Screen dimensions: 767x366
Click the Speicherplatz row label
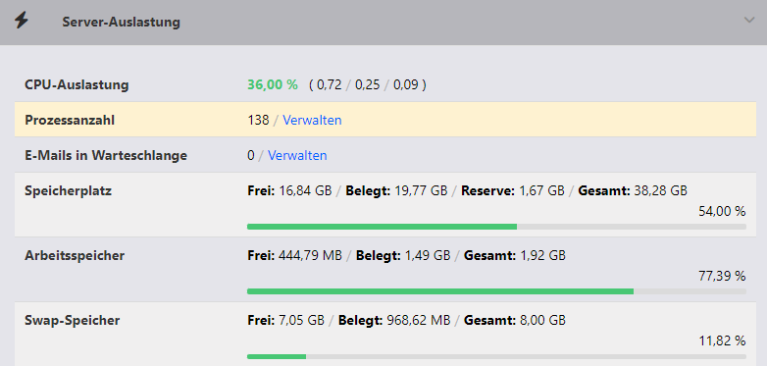68,190
